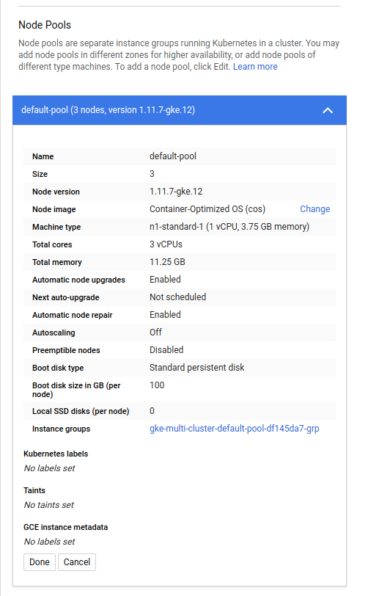This screenshot has width=390, height=596.
Task: Click the Automatic node repair Enabled value
Action: tap(165, 315)
